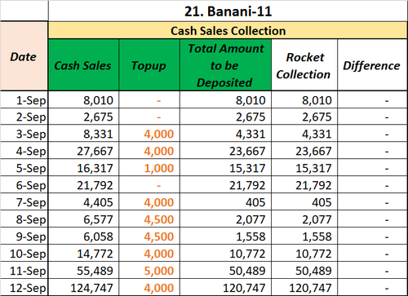
Task: Select the 1-Sep date cell
Action: pos(24,99)
